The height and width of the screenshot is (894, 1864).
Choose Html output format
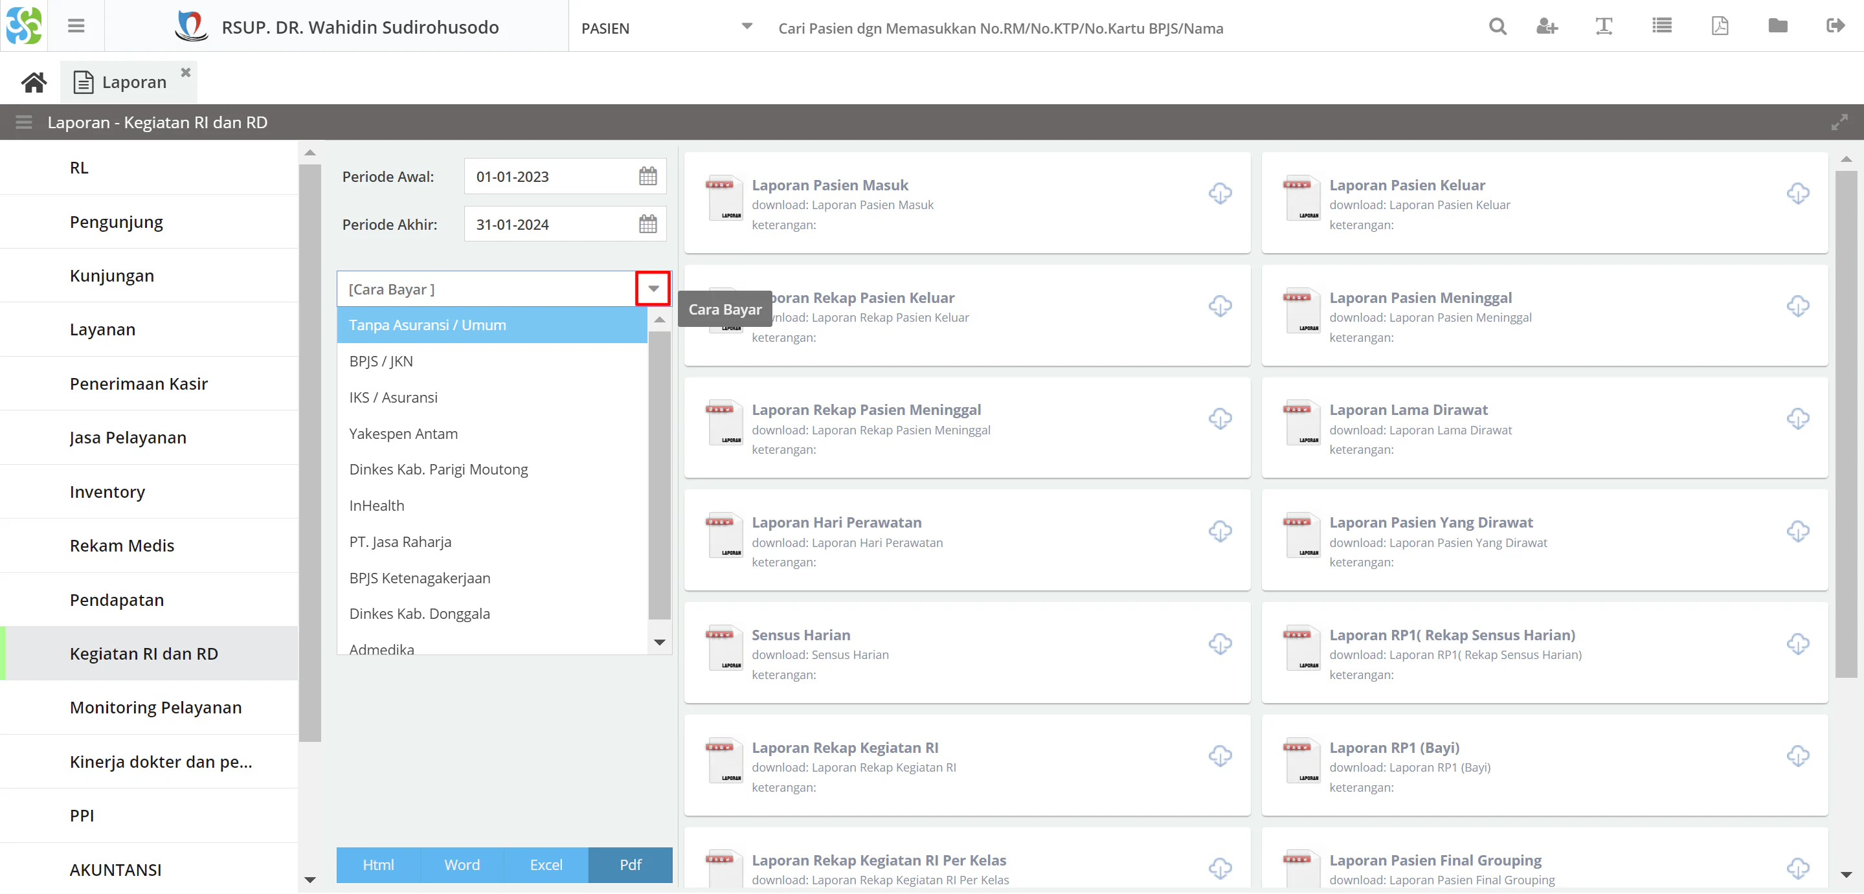pos(377,864)
